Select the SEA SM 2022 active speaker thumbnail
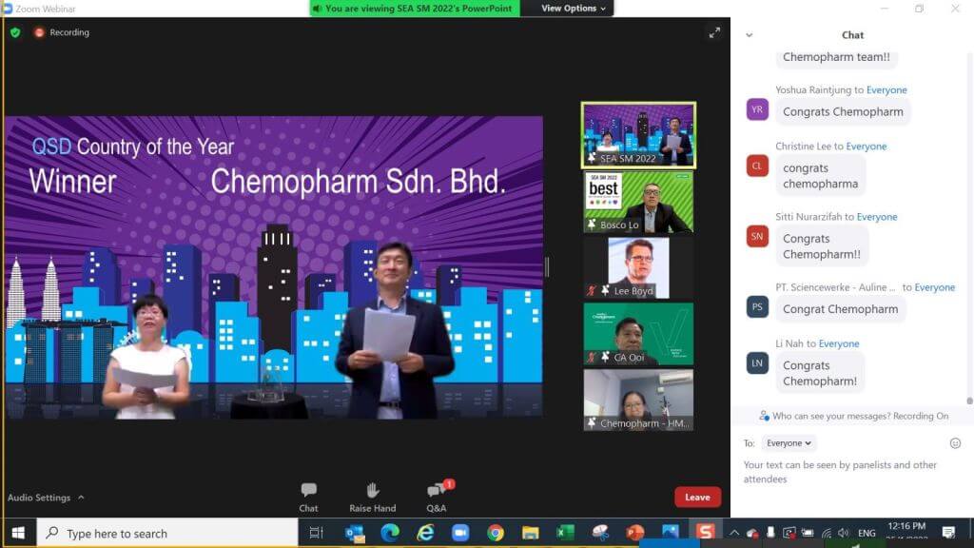 click(x=638, y=134)
